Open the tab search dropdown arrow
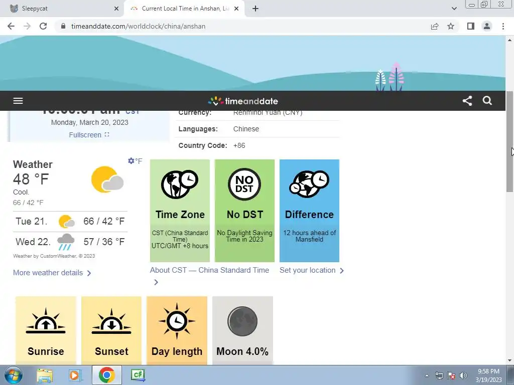 [x=454, y=9]
